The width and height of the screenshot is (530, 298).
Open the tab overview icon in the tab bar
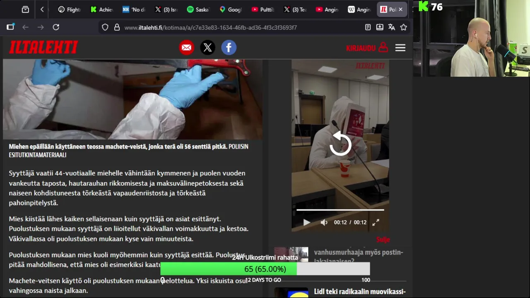[25, 9]
